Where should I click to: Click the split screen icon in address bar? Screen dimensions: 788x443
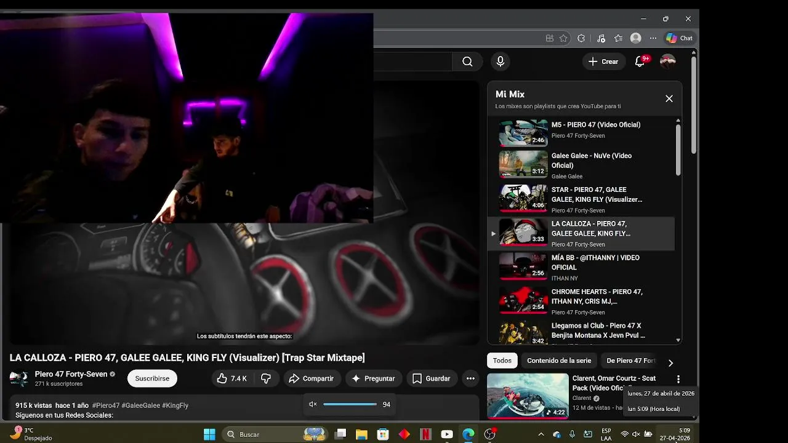(x=550, y=38)
